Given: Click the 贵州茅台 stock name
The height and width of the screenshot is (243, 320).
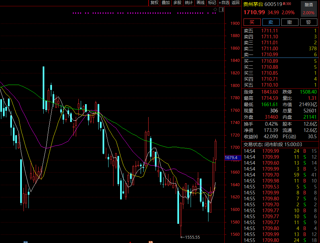Looking at the screenshot, I should pyautogui.click(x=253, y=4).
